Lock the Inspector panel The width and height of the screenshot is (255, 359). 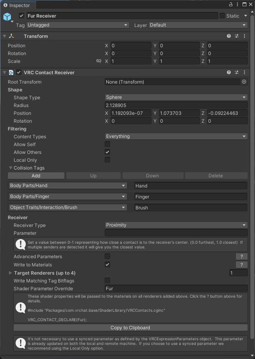[231, 4]
